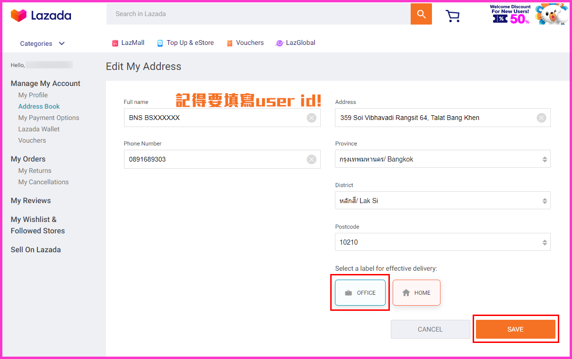572x359 pixels.
Task: Clear the Full name field with X icon
Action: pyautogui.click(x=311, y=118)
